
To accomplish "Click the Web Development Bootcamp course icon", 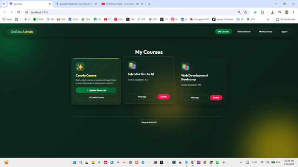I will pos(185,67).
